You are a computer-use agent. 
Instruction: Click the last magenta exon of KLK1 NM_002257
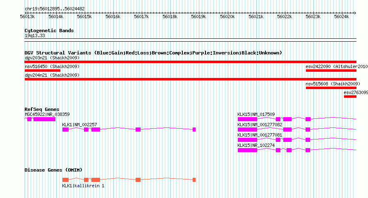pyautogui.click(x=194, y=130)
